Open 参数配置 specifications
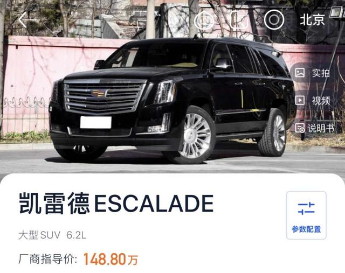The height and width of the screenshot is (273, 345). tap(306, 229)
